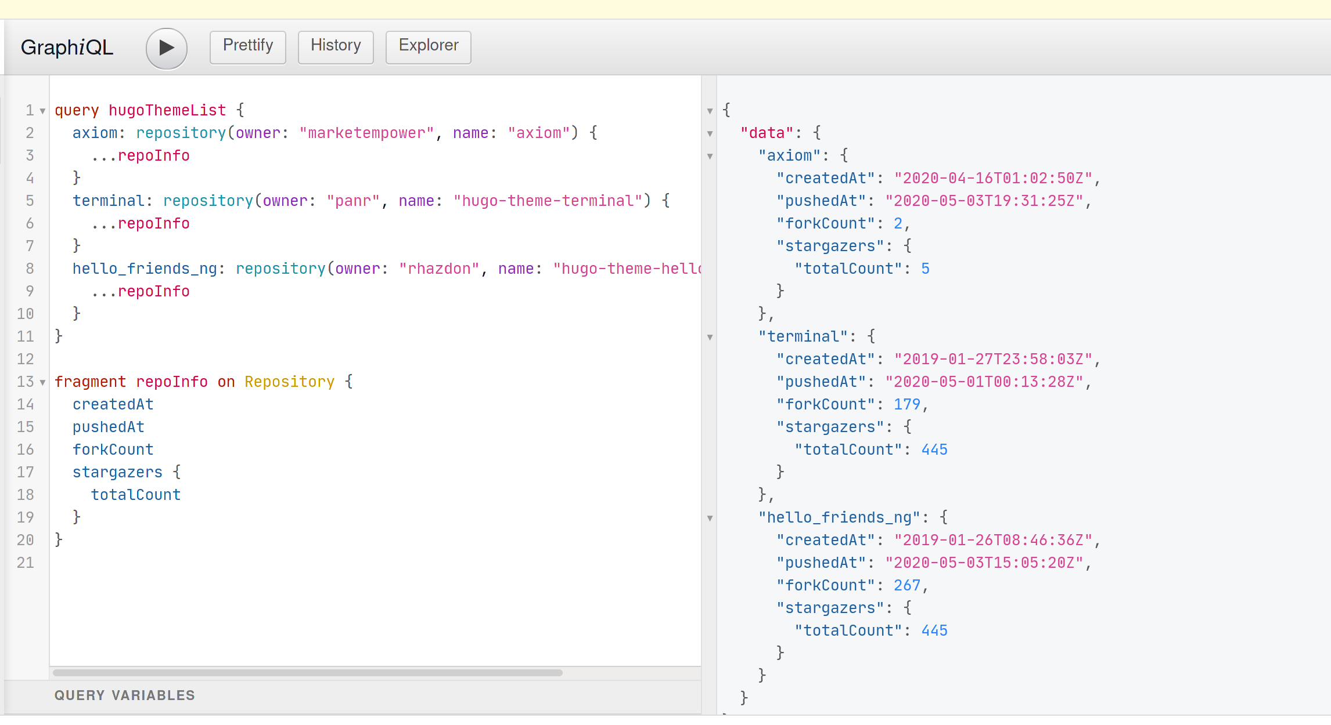Click the hello_friends_ng alias on line 8

[145, 269]
